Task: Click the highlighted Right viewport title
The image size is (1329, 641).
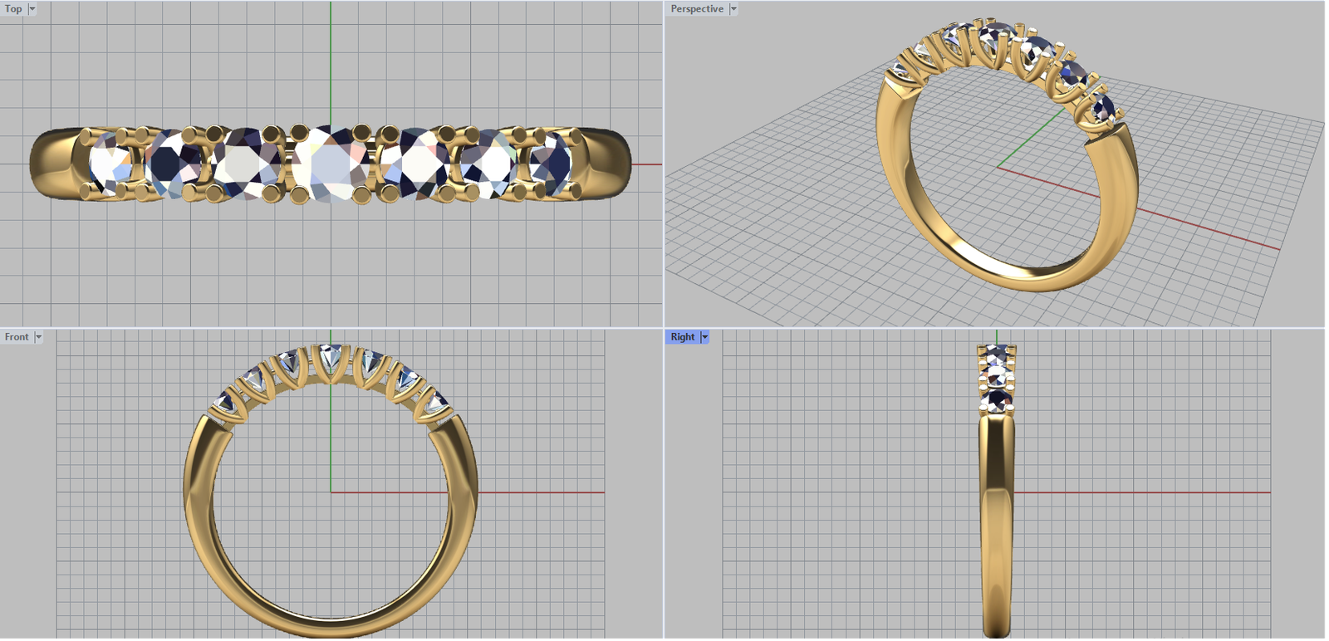Action: (x=682, y=337)
